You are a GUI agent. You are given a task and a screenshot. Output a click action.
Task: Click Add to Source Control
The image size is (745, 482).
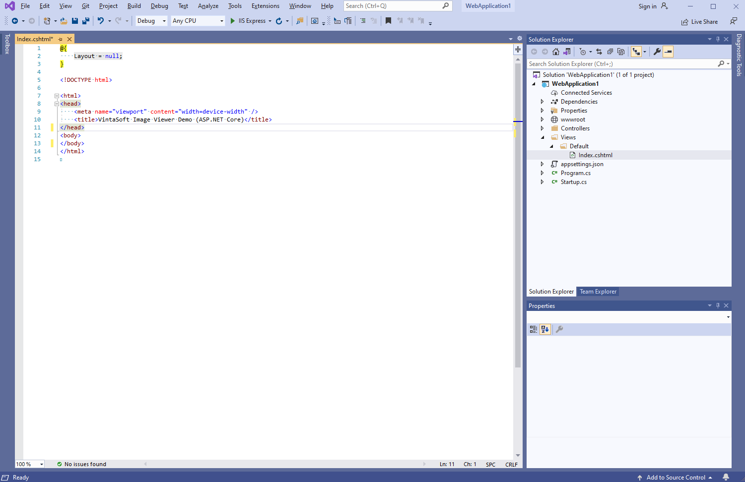(x=676, y=478)
